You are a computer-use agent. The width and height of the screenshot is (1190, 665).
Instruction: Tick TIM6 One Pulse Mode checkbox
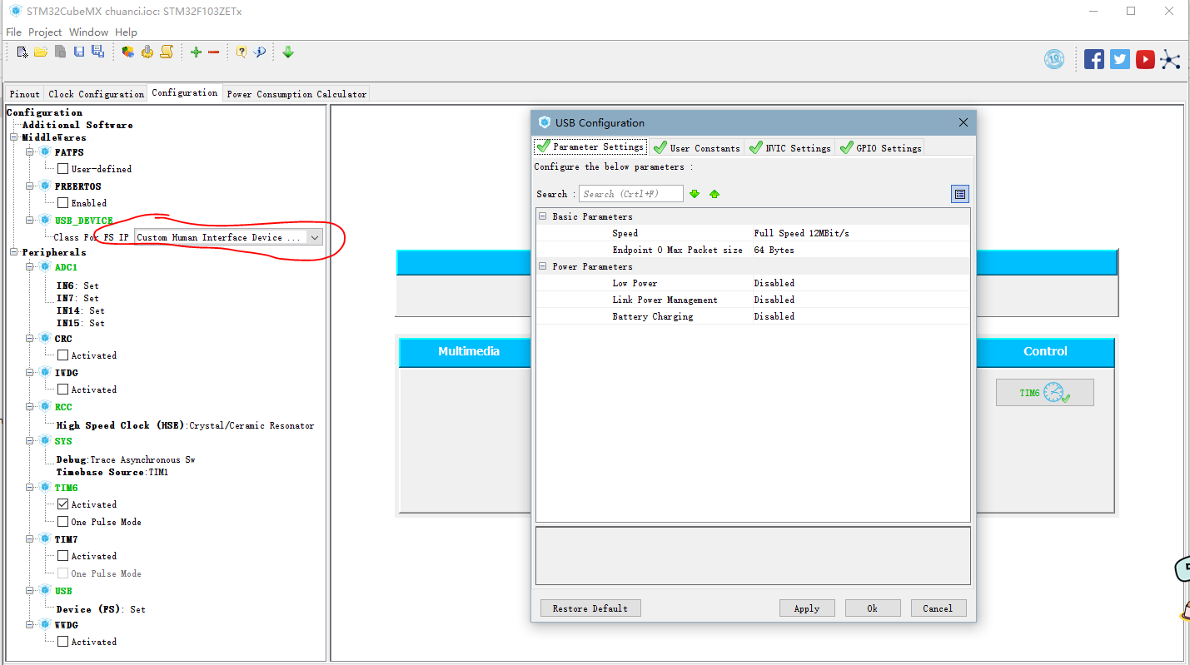(62, 521)
